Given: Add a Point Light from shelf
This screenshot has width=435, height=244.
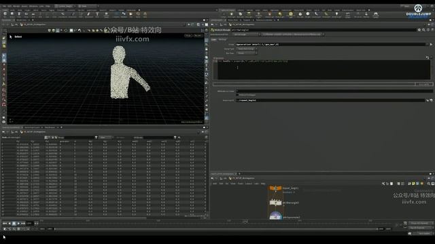Looking at the screenshot, I should pos(232,15).
